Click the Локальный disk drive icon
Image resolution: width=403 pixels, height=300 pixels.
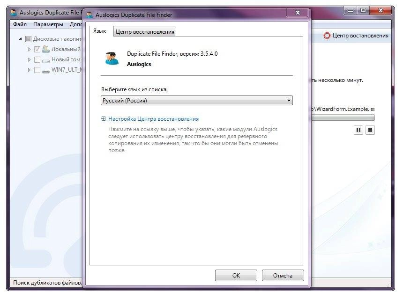[46, 49]
